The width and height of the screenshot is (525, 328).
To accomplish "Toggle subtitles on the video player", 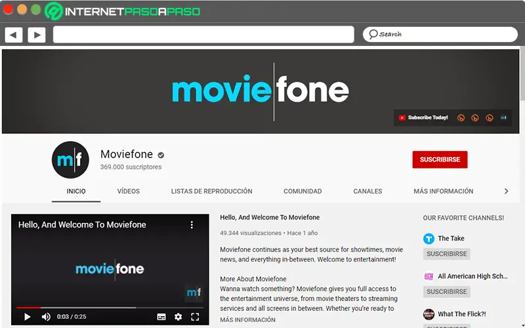I will coord(161,317).
